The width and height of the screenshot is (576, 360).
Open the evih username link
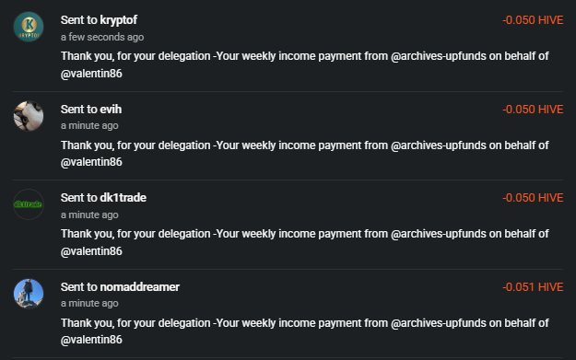(111, 110)
